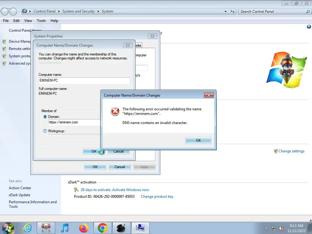Click the System control panel taskbar icon
The image size is (312, 234).
140,228
